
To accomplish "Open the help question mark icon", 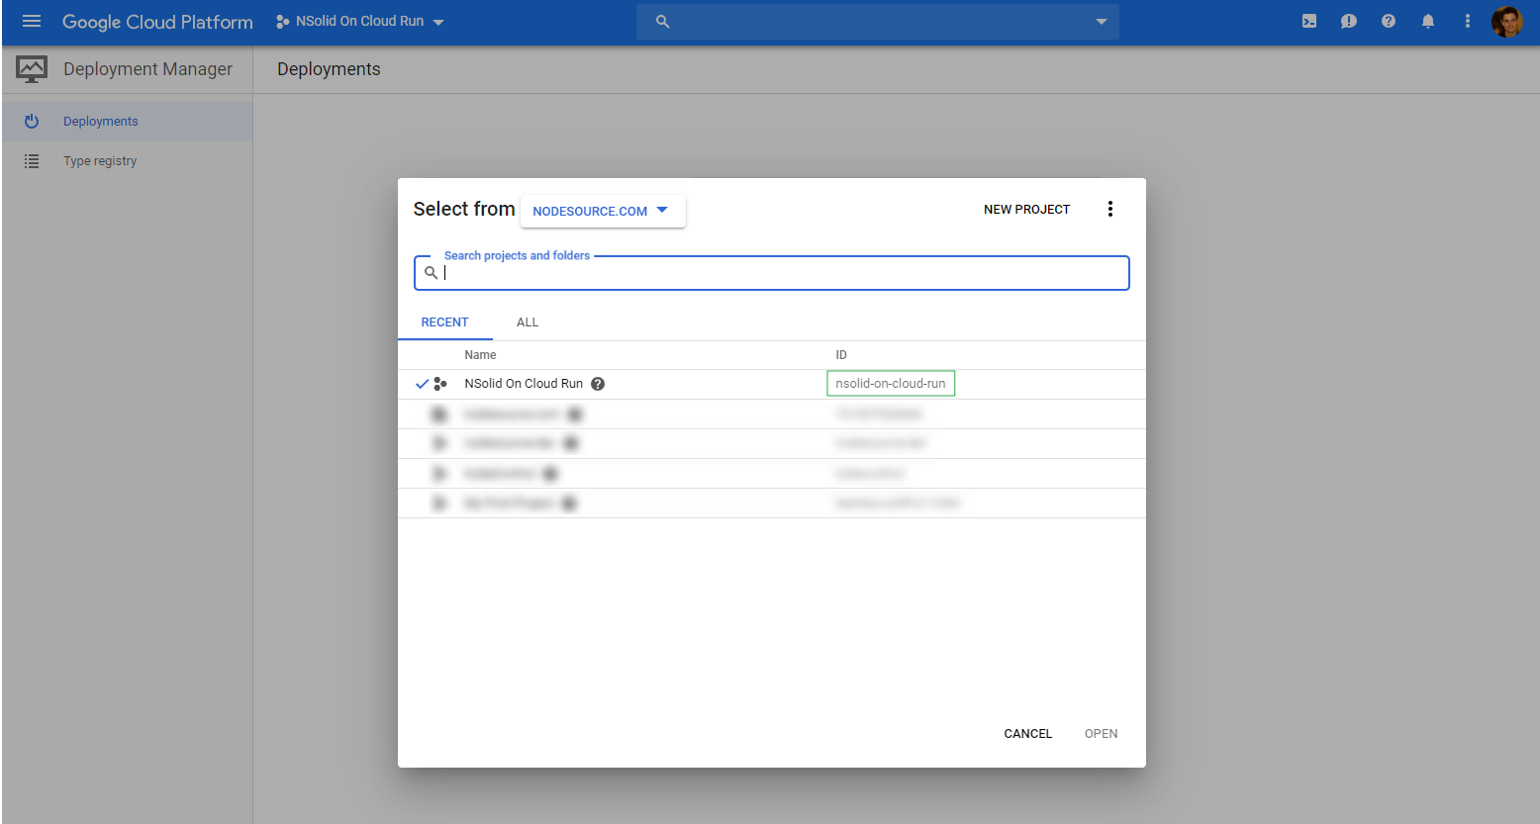I will point(1389,21).
